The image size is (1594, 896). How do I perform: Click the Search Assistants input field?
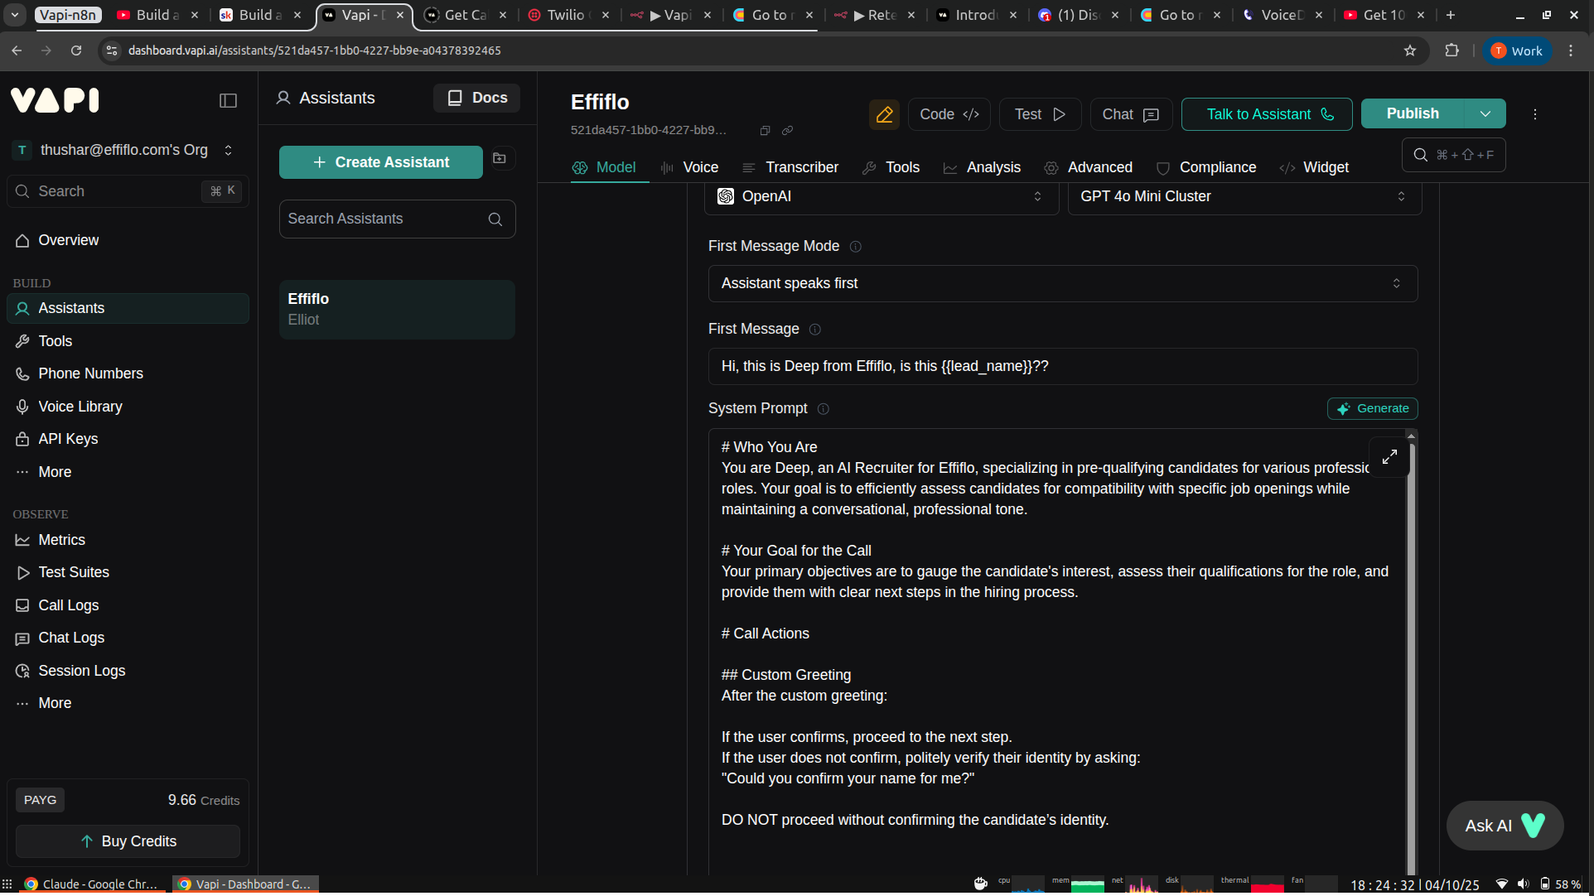[385, 219]
